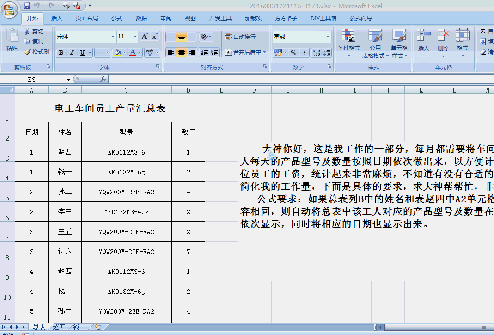Click the 条件格式 conditional formatting button
Viewport: 494px width, 335px height.
(348, 43)
